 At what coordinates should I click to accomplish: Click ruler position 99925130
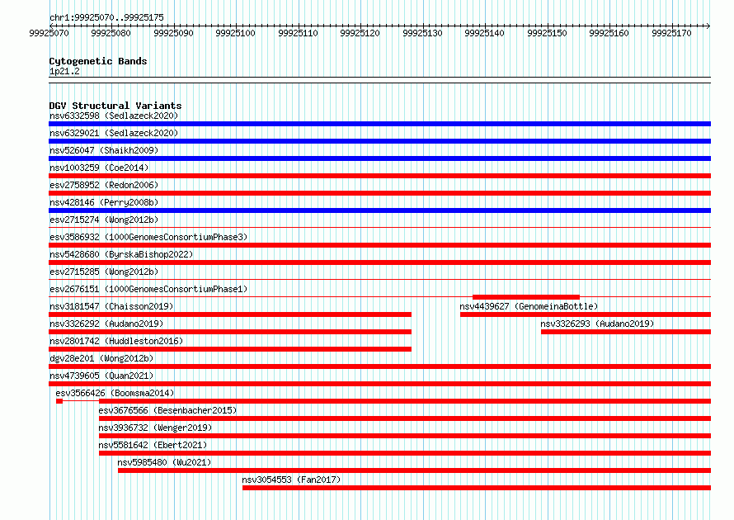[x=422, y=33]
